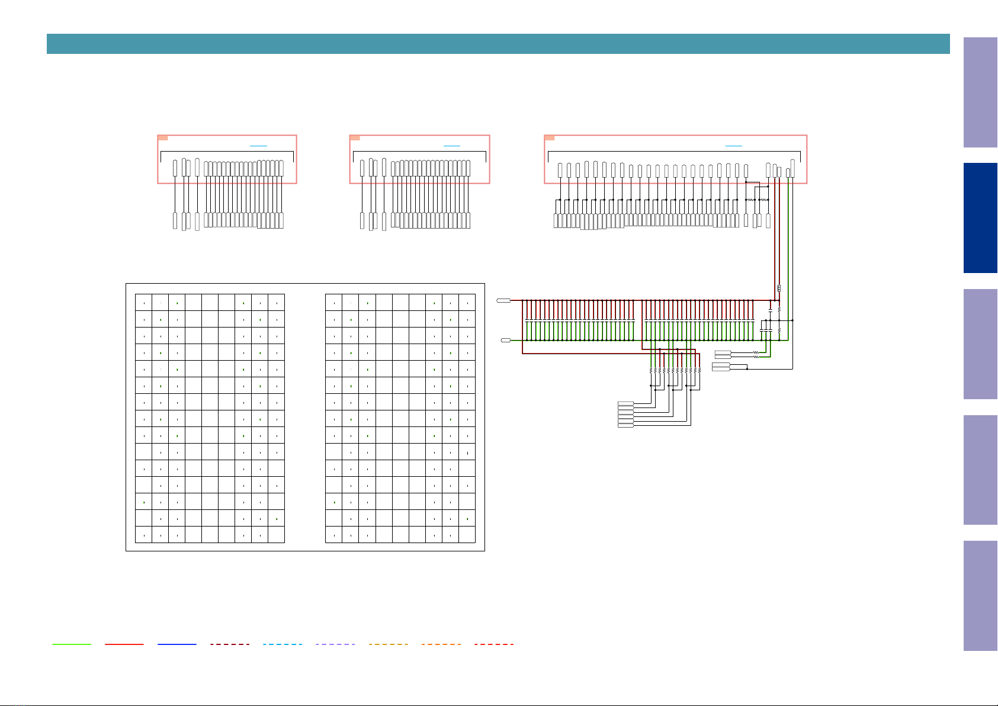
Task: Click the light blue dashed legend line
Action: (x=283, y=644)
